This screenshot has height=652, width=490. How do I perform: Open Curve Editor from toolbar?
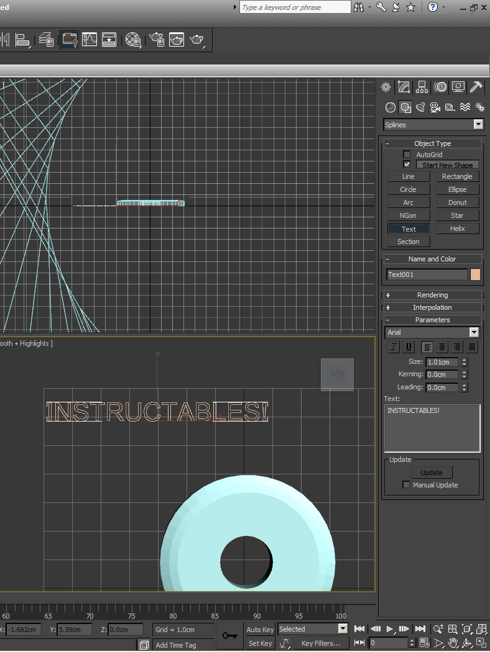click(x=90, y=40)
